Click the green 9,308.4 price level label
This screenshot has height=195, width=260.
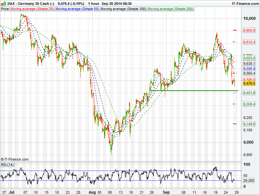(x=249, y=104)
